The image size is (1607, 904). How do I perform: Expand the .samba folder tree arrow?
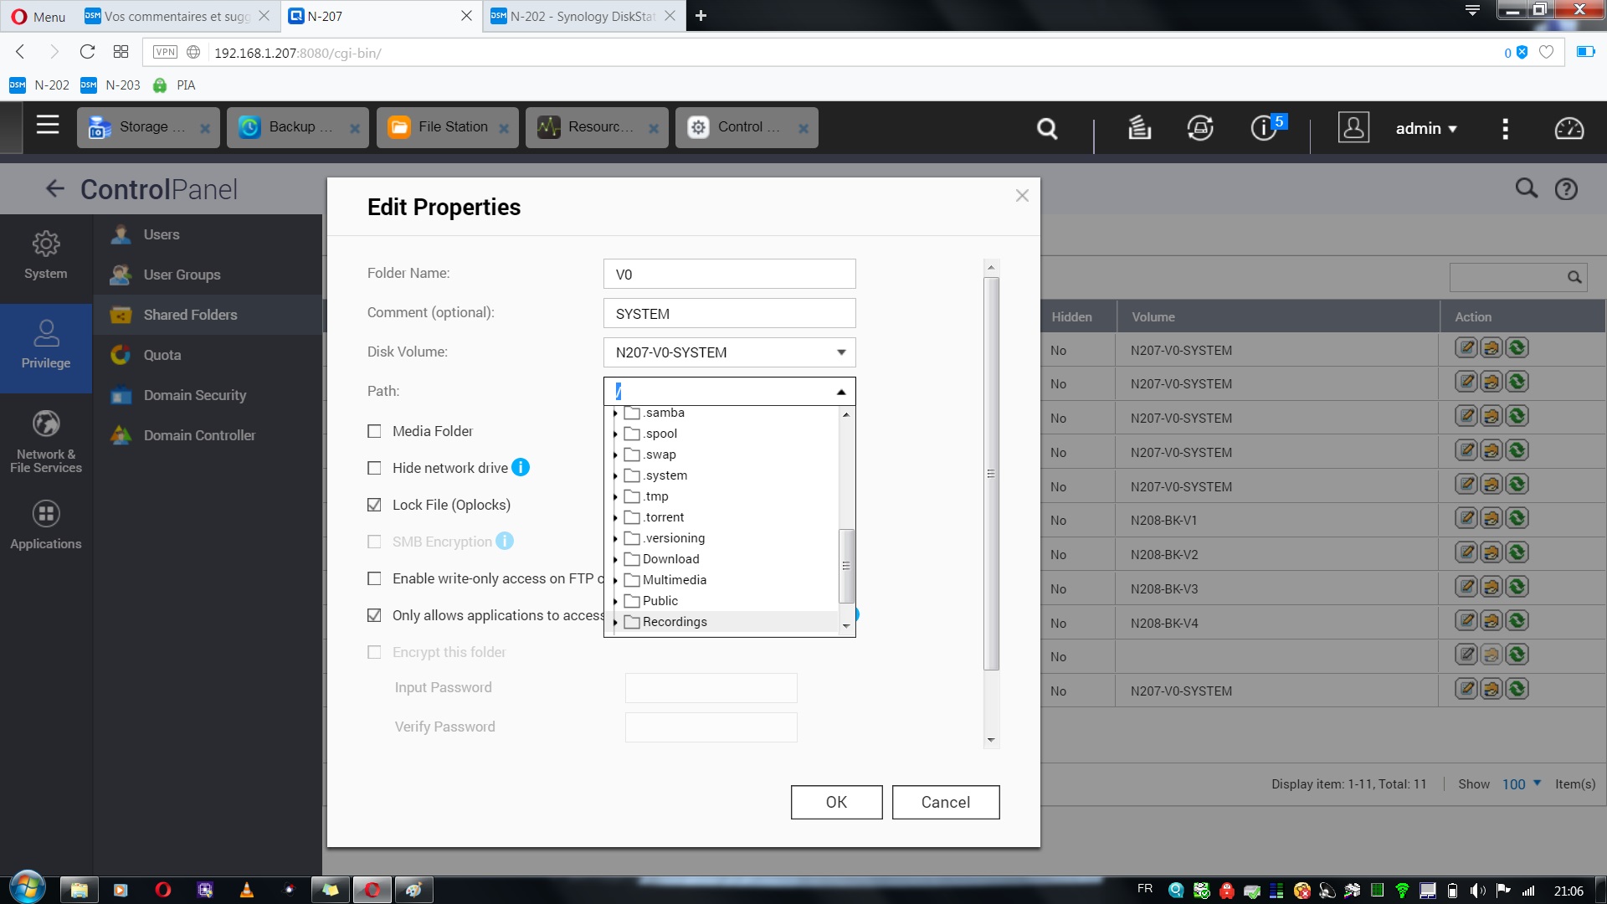coord(615,413)
